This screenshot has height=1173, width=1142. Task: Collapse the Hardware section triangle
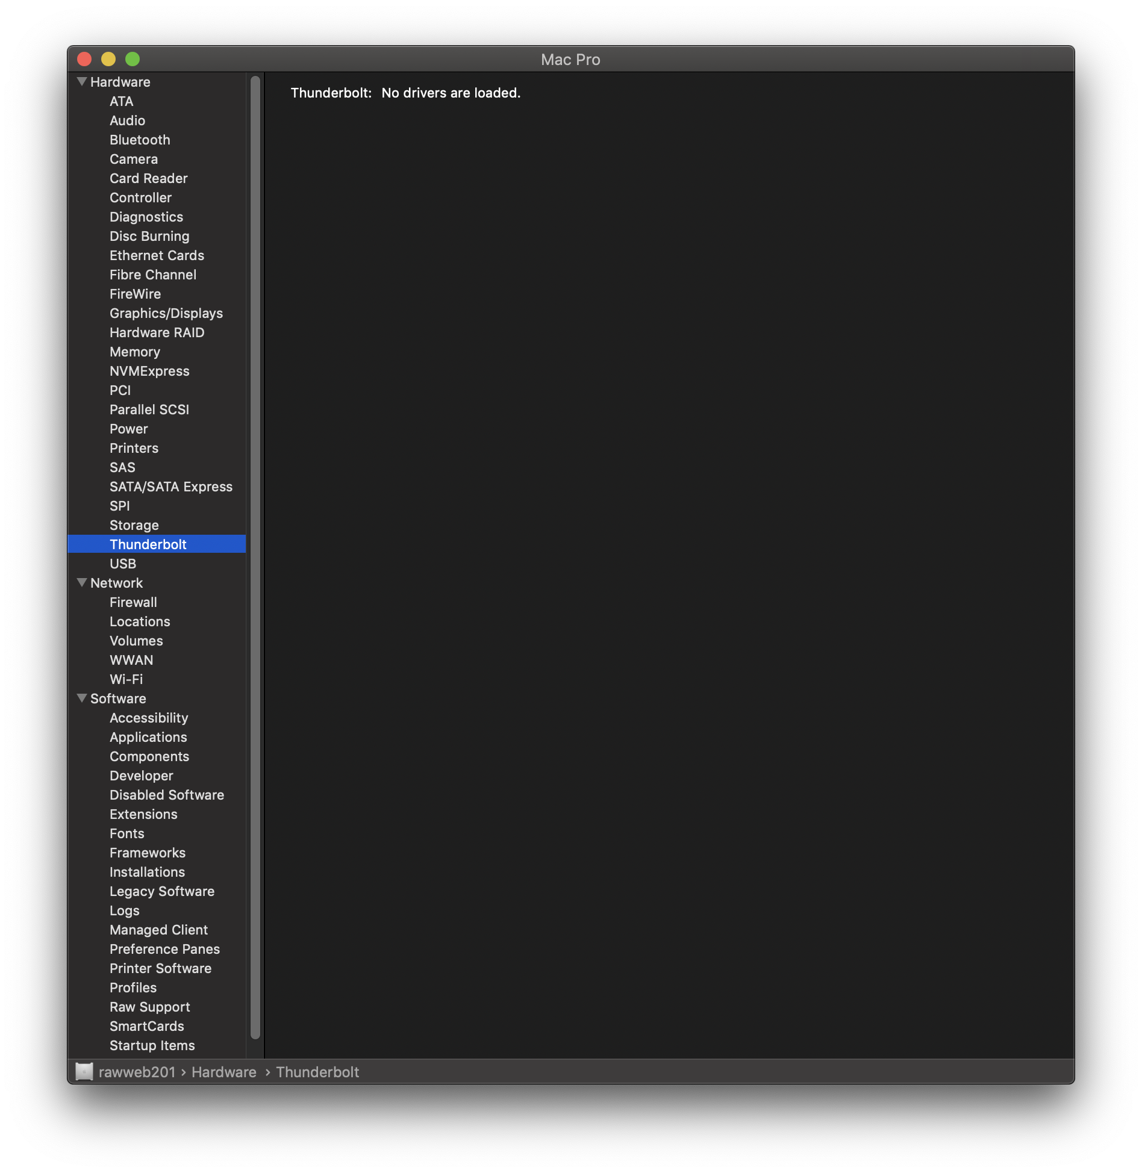click(82, 81)
